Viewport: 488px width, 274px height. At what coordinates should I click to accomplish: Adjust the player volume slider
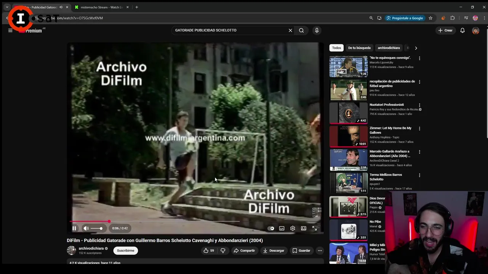point(97,228)
